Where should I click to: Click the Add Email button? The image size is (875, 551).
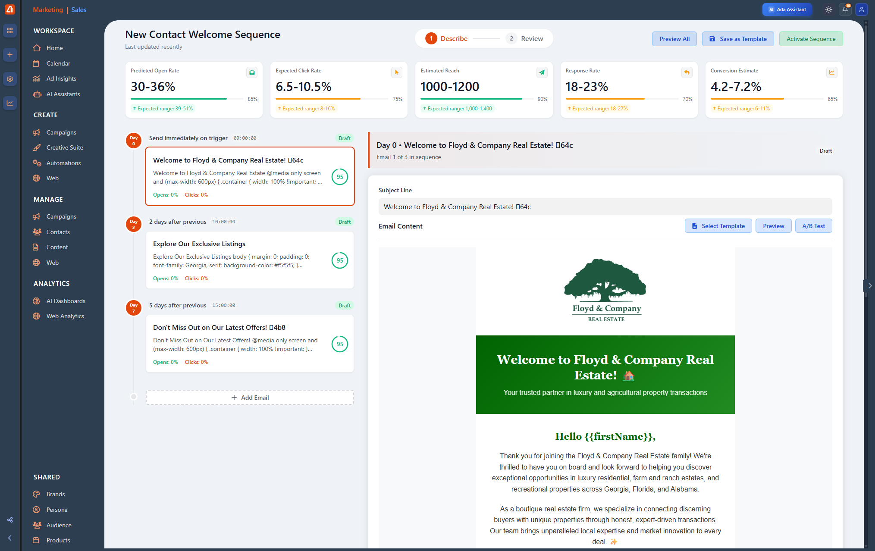[250, 398]
